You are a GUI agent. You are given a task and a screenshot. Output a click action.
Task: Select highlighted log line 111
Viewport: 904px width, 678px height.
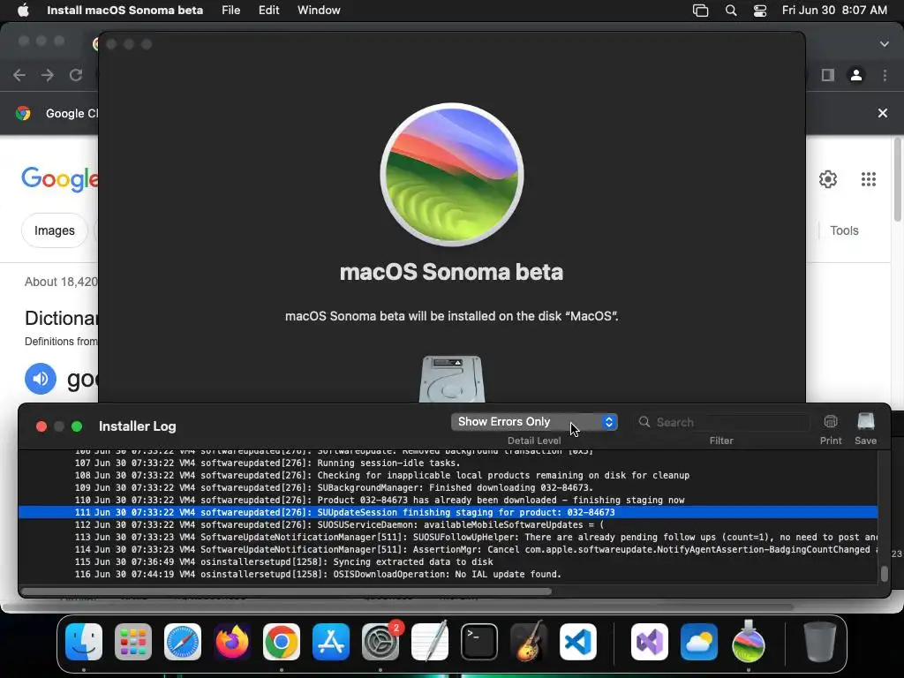(448, 513)
